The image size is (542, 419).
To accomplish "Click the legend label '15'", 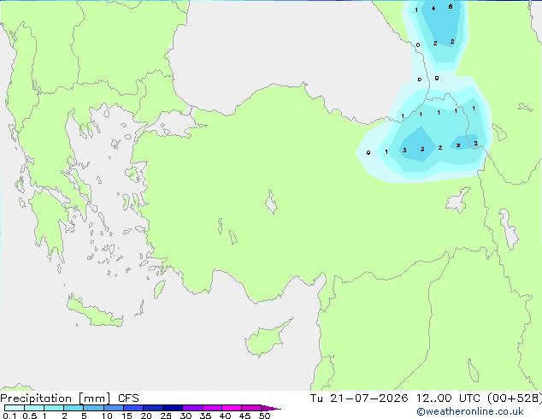I will coord(127,416).
